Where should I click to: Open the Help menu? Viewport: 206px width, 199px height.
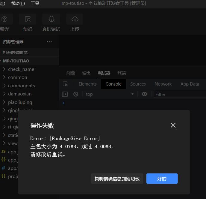tap(18, 3)
